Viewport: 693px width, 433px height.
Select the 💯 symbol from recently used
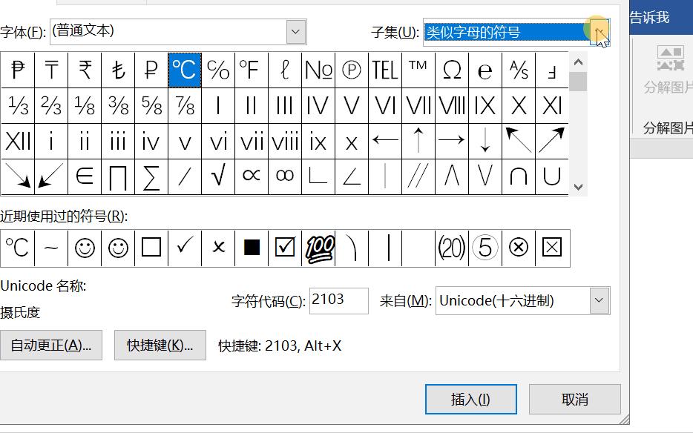(318, 247)
